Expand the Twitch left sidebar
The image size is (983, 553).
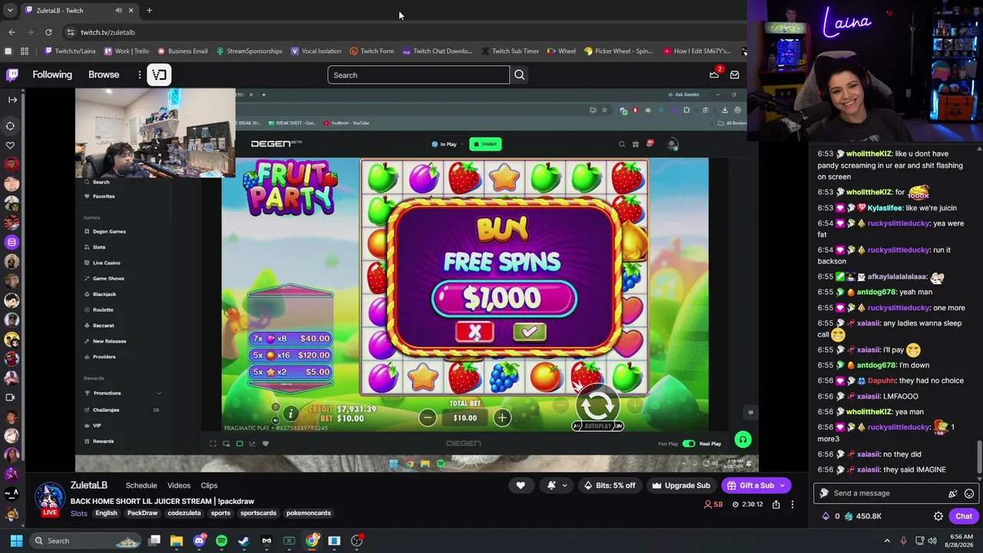click(x=12, y=100)
